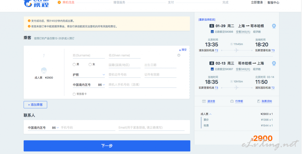Screen dimensions: 302x154
Task: Open the 护照 document type dropdown
Action: tap(89, 75)
